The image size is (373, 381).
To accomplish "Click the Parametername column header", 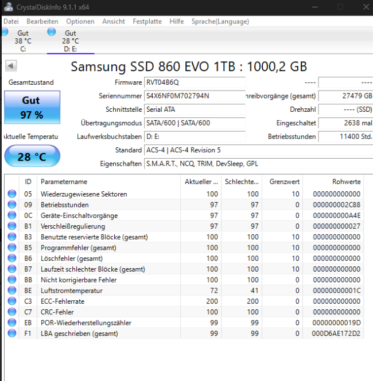I will (109, 182).
